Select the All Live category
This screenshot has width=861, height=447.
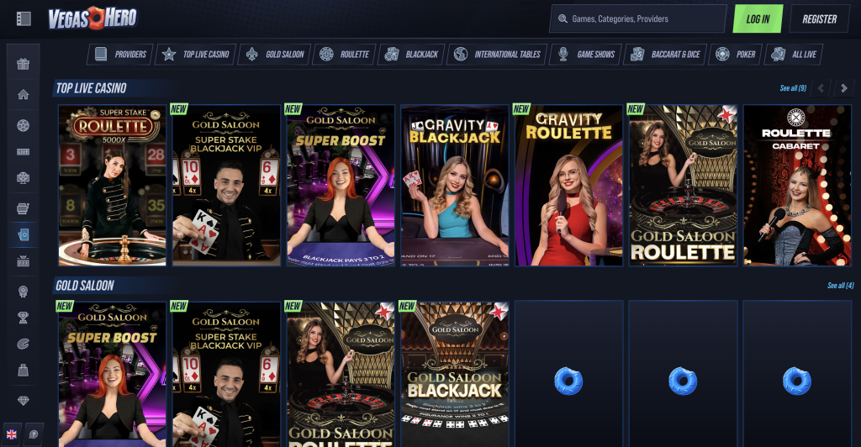coord(794,55)
